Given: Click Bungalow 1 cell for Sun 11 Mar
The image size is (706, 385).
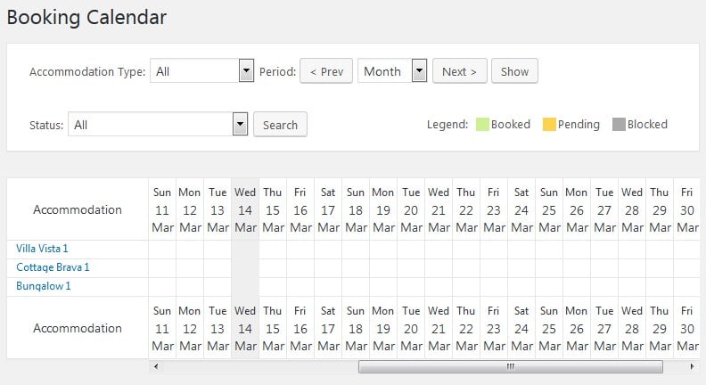Looking at the screenshot, I should [161, 286].
